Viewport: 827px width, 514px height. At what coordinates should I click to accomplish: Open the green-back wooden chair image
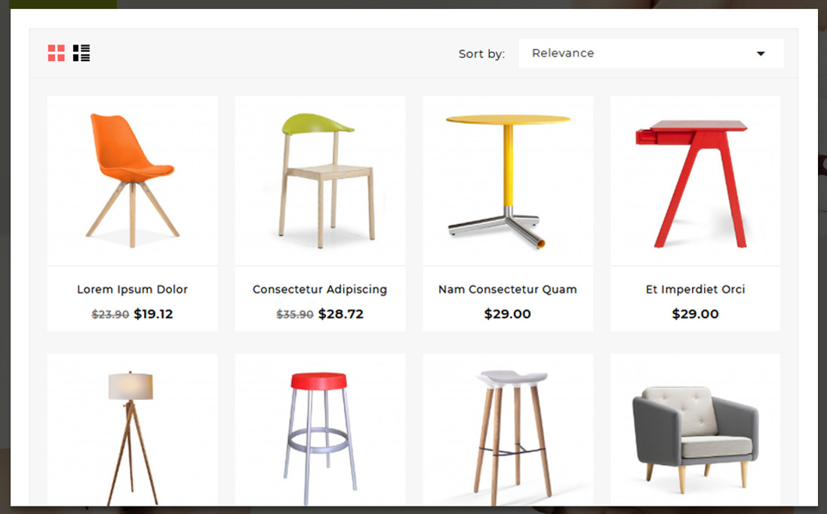320,180
